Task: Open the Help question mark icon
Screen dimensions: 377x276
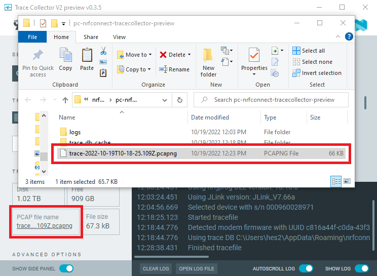Action: 349,36
